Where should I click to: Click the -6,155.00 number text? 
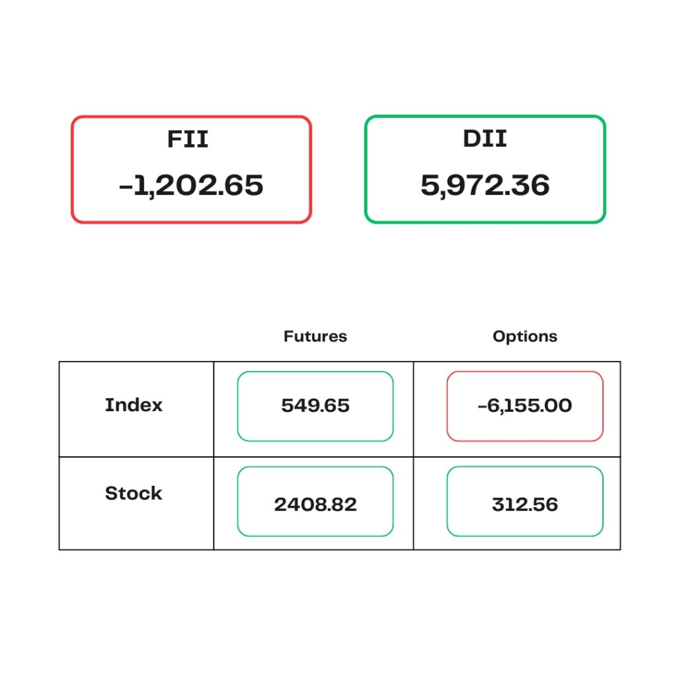tap(525, 405)
